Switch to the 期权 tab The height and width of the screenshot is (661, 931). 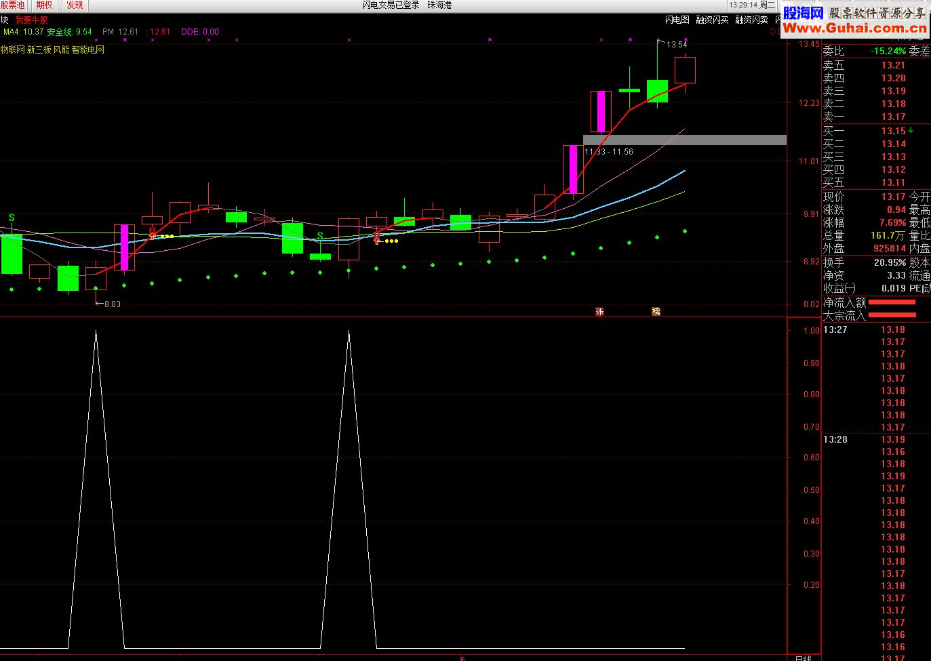44,5
